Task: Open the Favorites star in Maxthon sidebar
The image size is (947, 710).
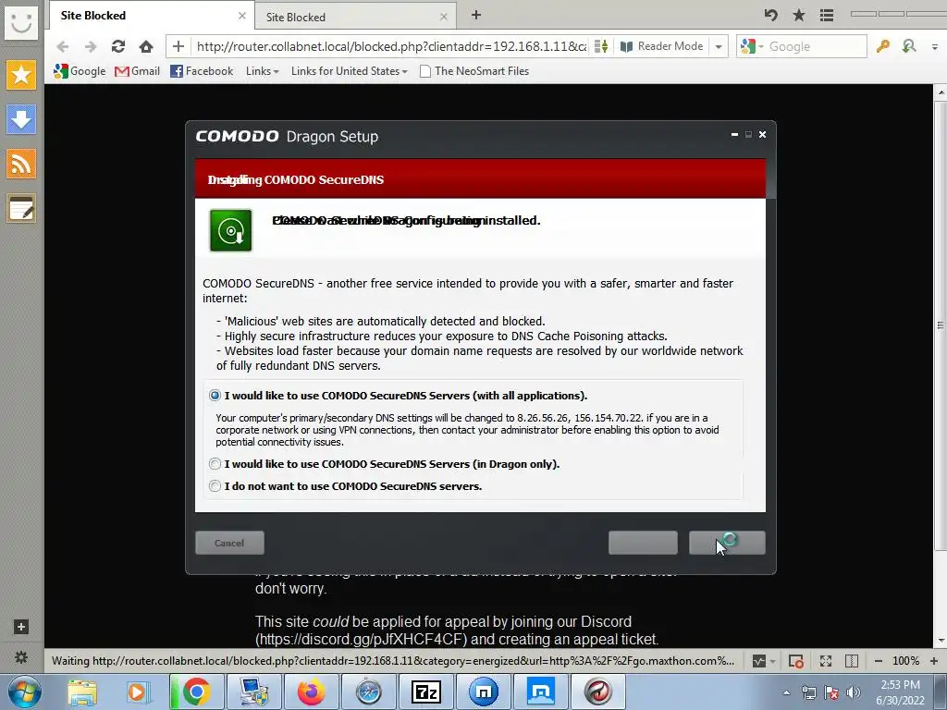Action: tap(21, 75)
